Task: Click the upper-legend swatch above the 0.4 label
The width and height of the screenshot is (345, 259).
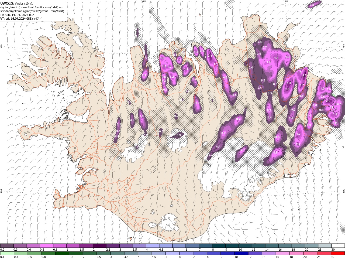Action: coord(33,246)
